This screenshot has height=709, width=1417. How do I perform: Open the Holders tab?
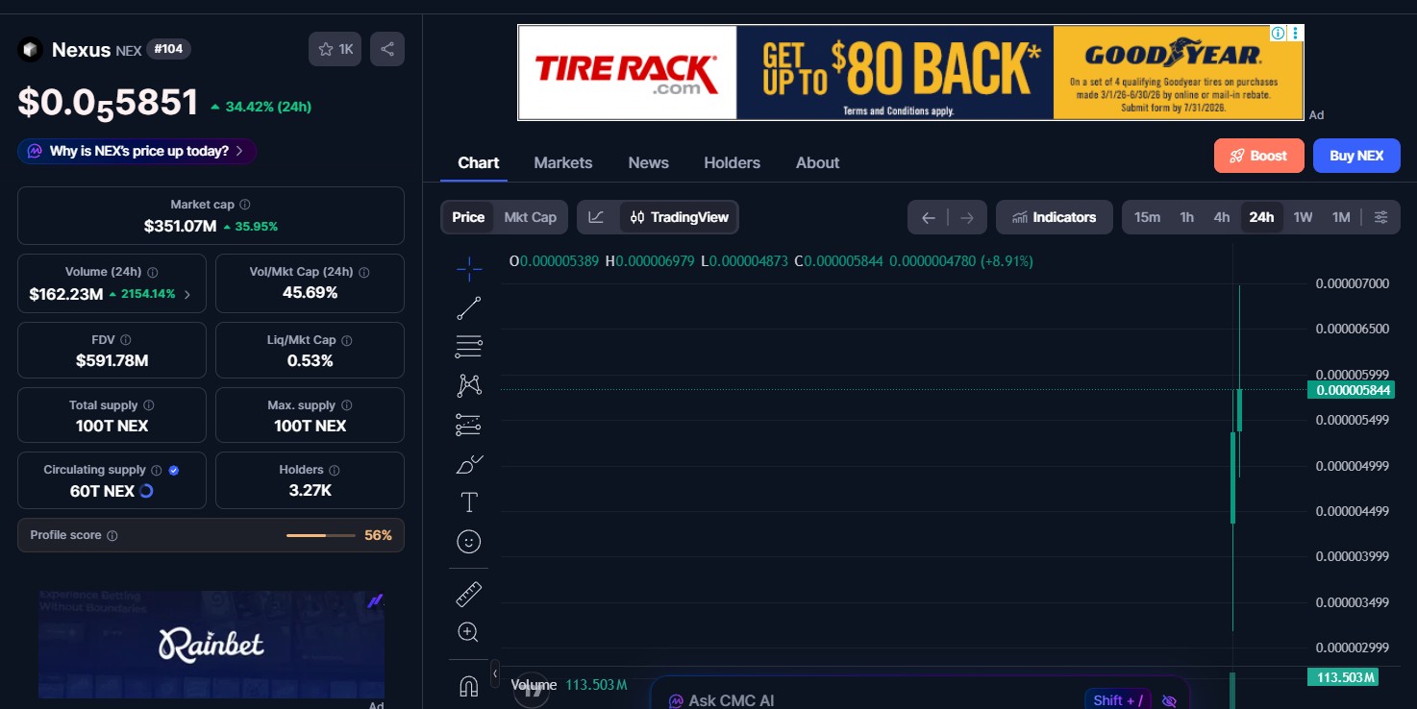click(732, 163)
